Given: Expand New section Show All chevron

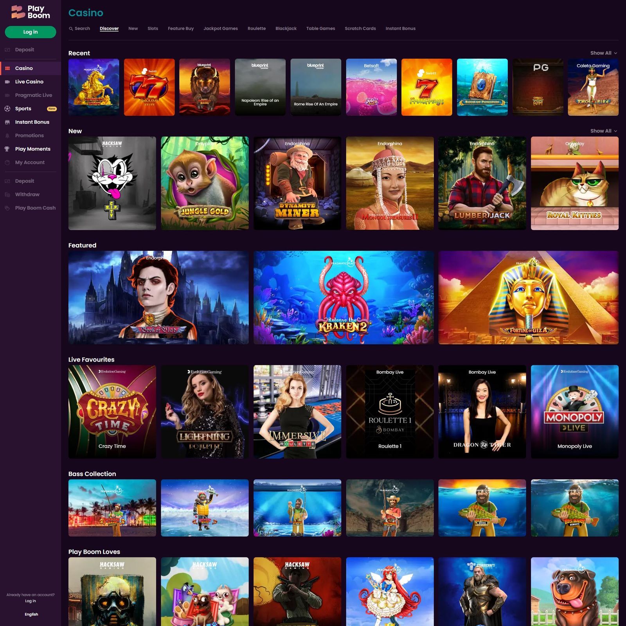Looking at the screenshot, I should coord(615,131).
